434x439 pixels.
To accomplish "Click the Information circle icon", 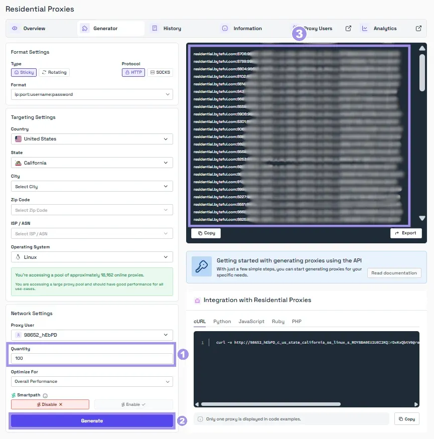I will point(225,28).
